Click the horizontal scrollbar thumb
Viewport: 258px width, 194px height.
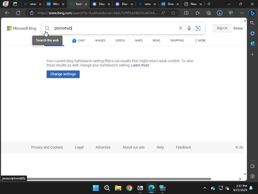[x=119, y=179]
